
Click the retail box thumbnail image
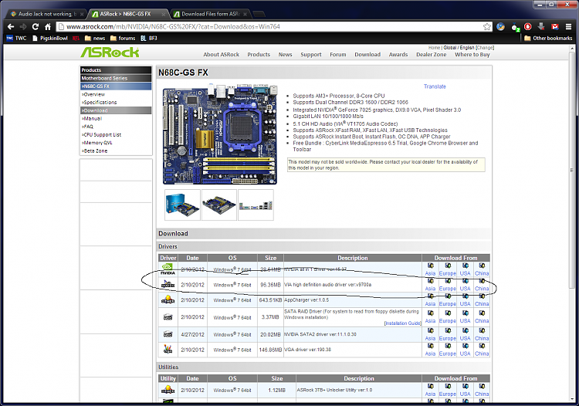pos(182,205)
